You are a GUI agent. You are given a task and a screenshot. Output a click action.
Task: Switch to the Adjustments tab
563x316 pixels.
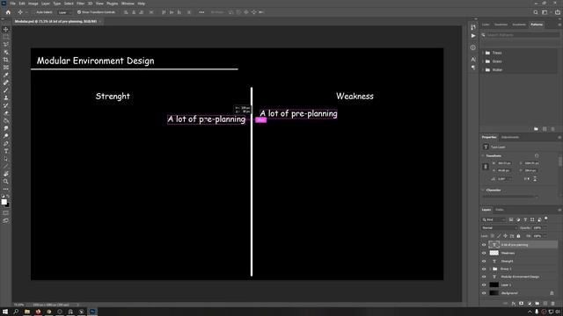pyautogui.click(x=510, y=137)
